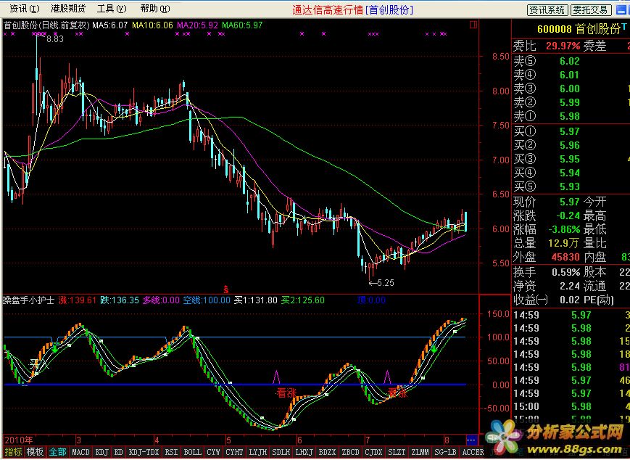Click the 多线:0.00 indicator value
630x460 pixels.
click(x=161, y=300)
